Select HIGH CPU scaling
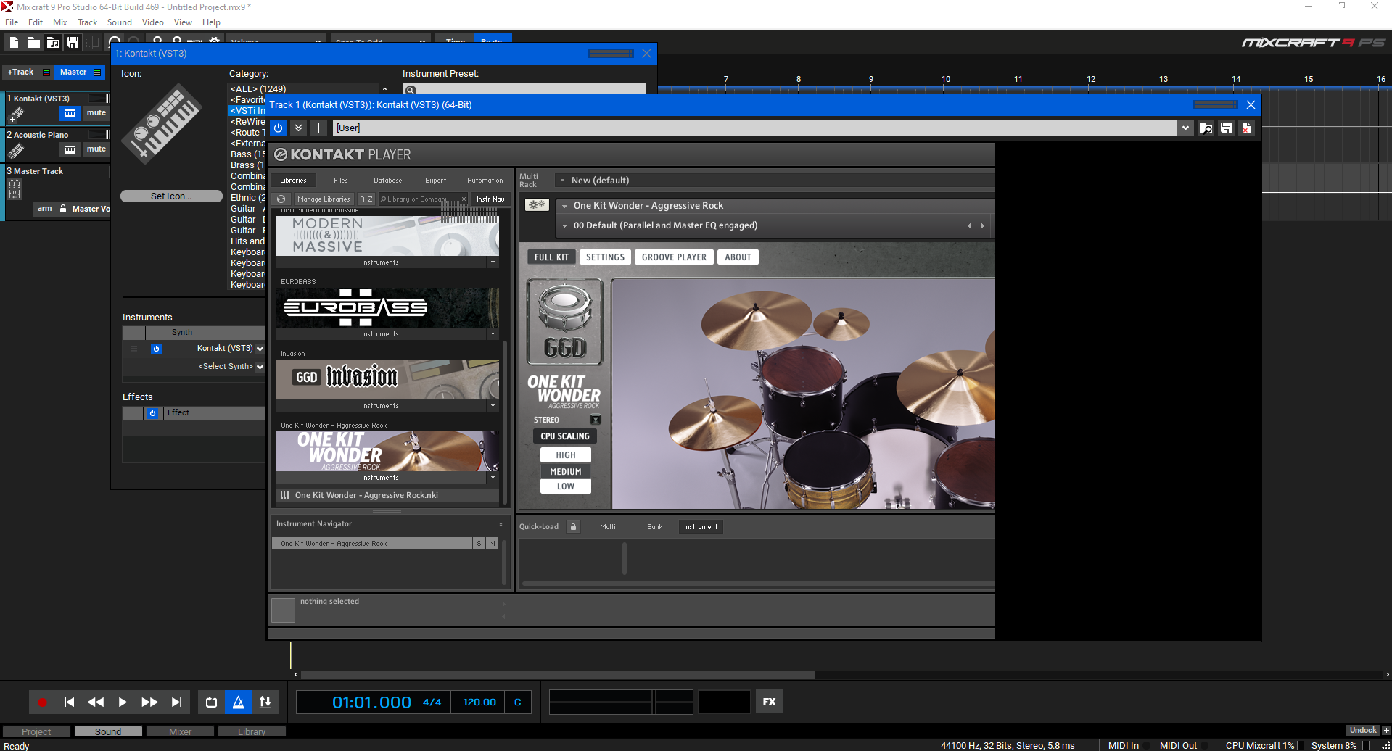Image resolution: width=1392 pixels, height=751 pixels. click(x=566, y=455)
